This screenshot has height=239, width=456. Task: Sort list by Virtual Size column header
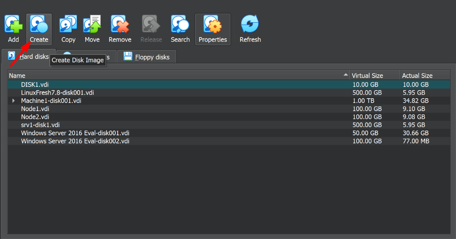click(367, 76)
